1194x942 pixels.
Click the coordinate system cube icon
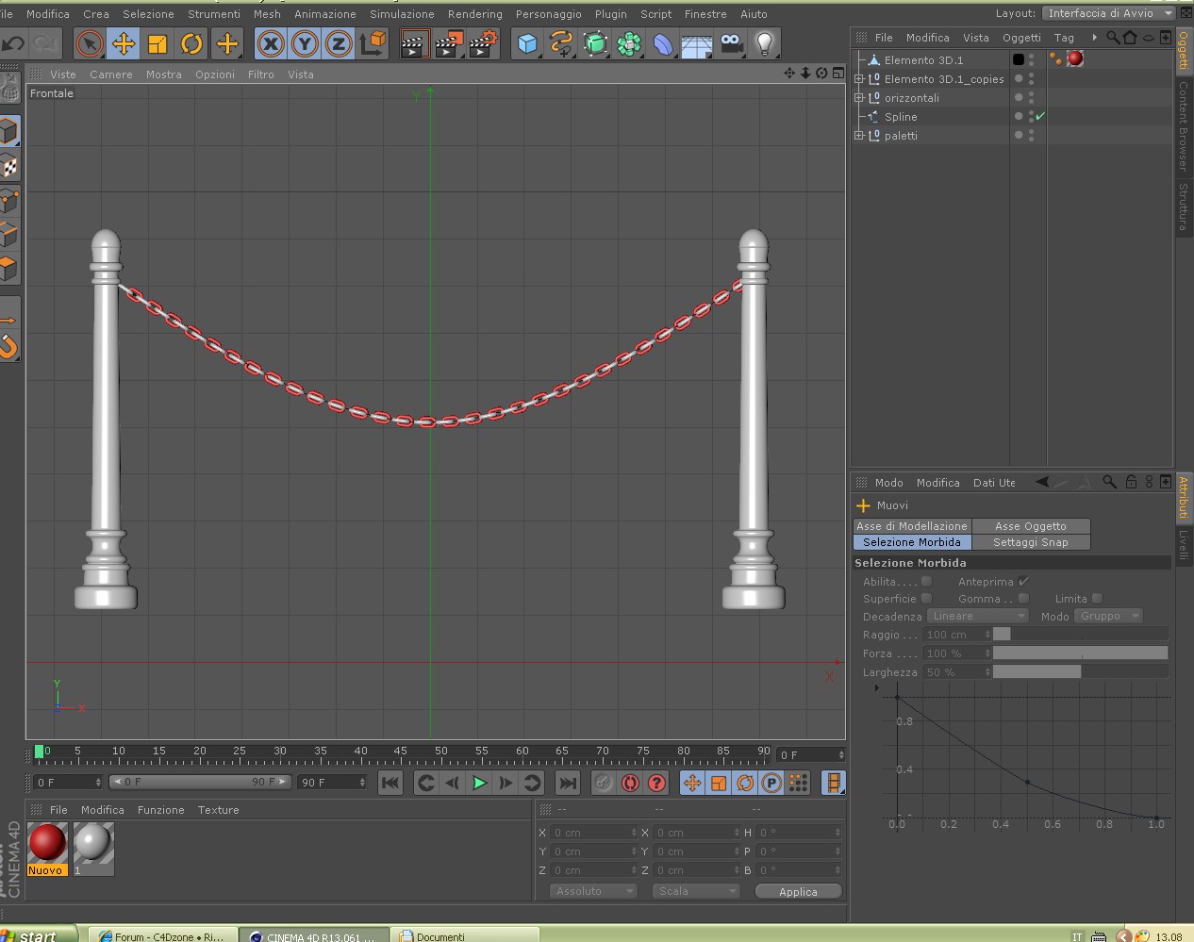click(373, 43)
